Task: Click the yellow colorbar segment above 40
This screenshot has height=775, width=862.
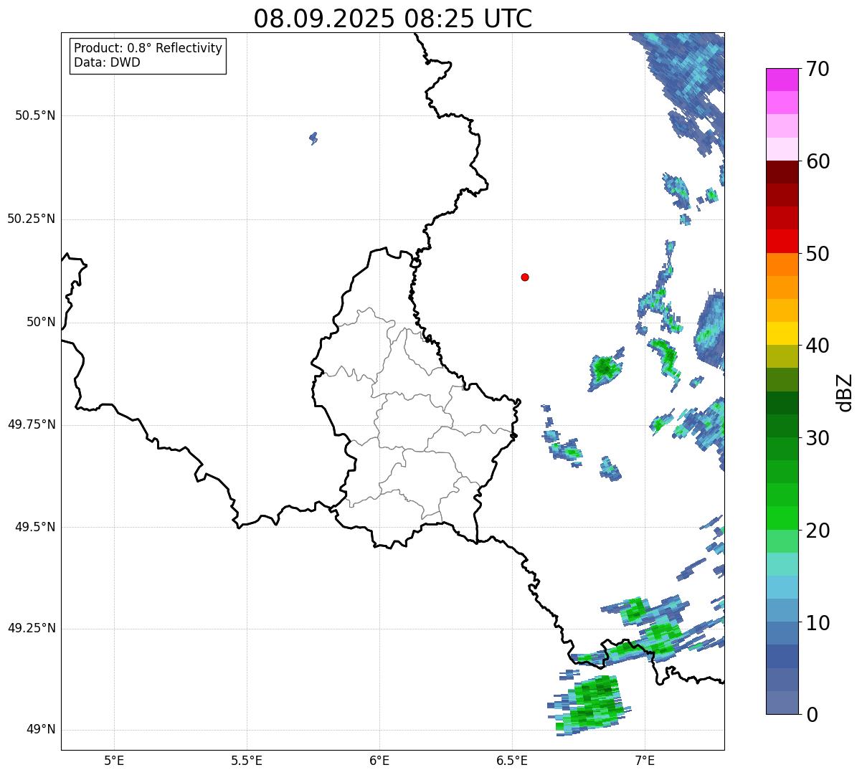Action: [782, 333]
